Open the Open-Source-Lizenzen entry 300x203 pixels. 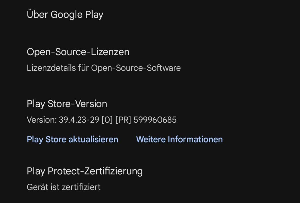click(x=78, y=52)
